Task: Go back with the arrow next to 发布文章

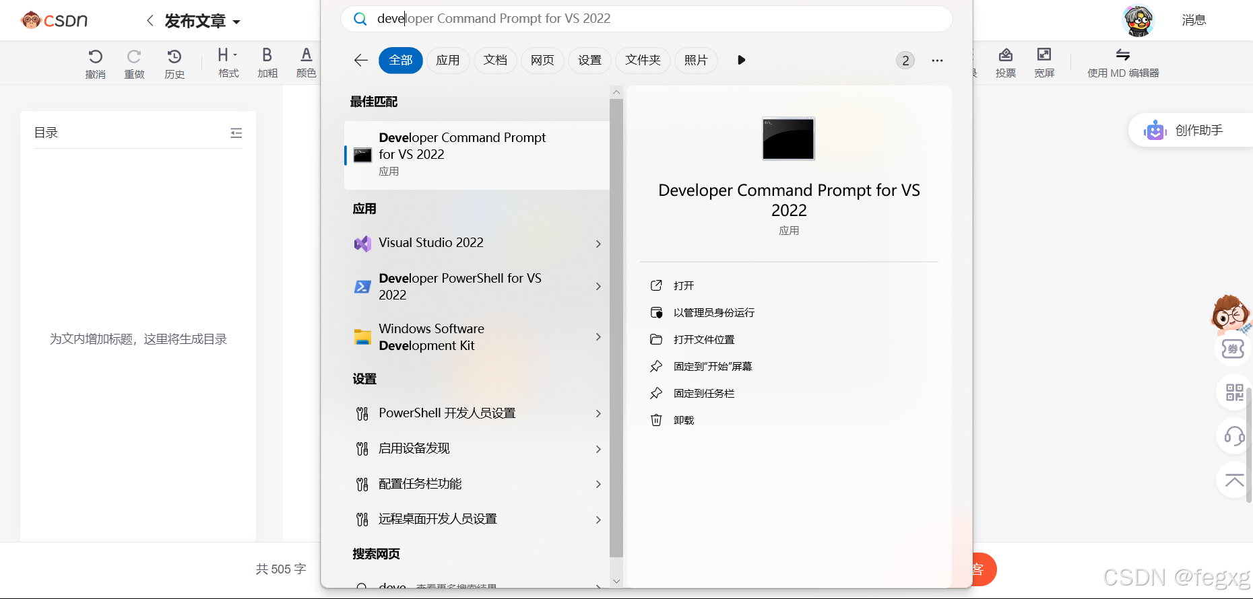Action: 150,21
